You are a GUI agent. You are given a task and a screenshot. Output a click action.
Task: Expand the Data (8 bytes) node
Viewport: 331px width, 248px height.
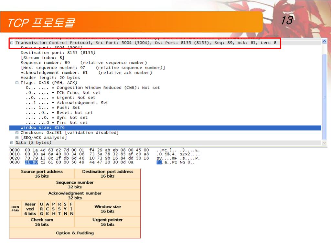12,143
